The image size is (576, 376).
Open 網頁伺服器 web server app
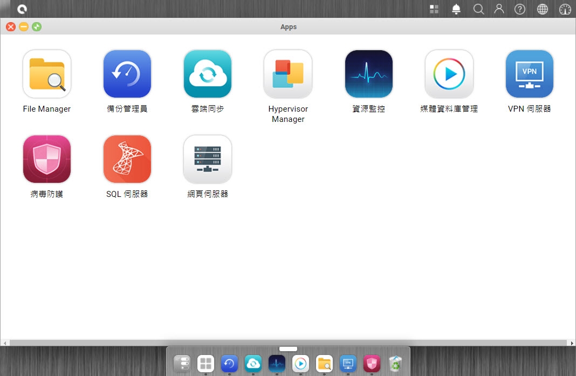coord(208,159)
